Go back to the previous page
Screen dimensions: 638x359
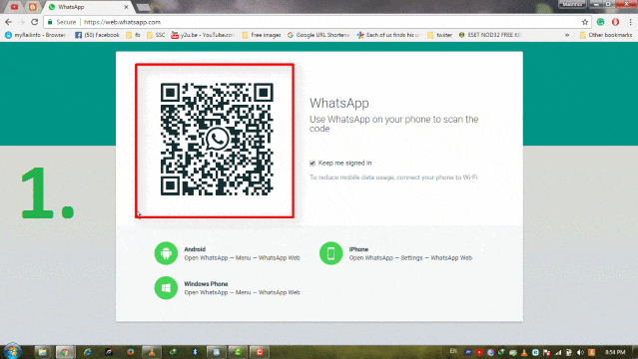tap(9, 22)
